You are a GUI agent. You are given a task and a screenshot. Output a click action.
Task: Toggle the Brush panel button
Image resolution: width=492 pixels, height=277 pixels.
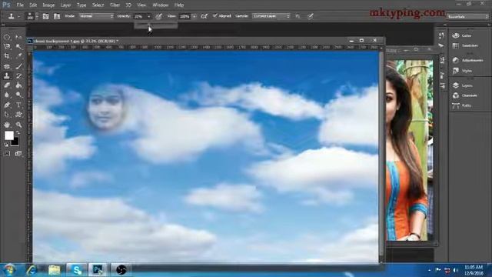(46, 16)
